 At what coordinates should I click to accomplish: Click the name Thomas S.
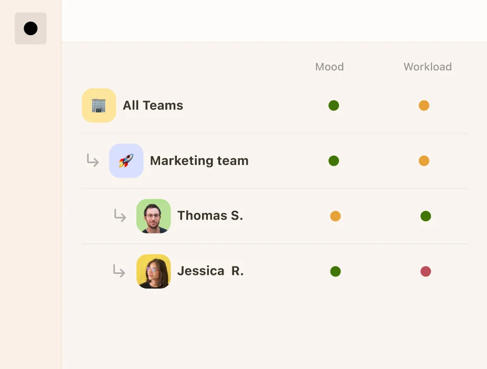point(210,216)
